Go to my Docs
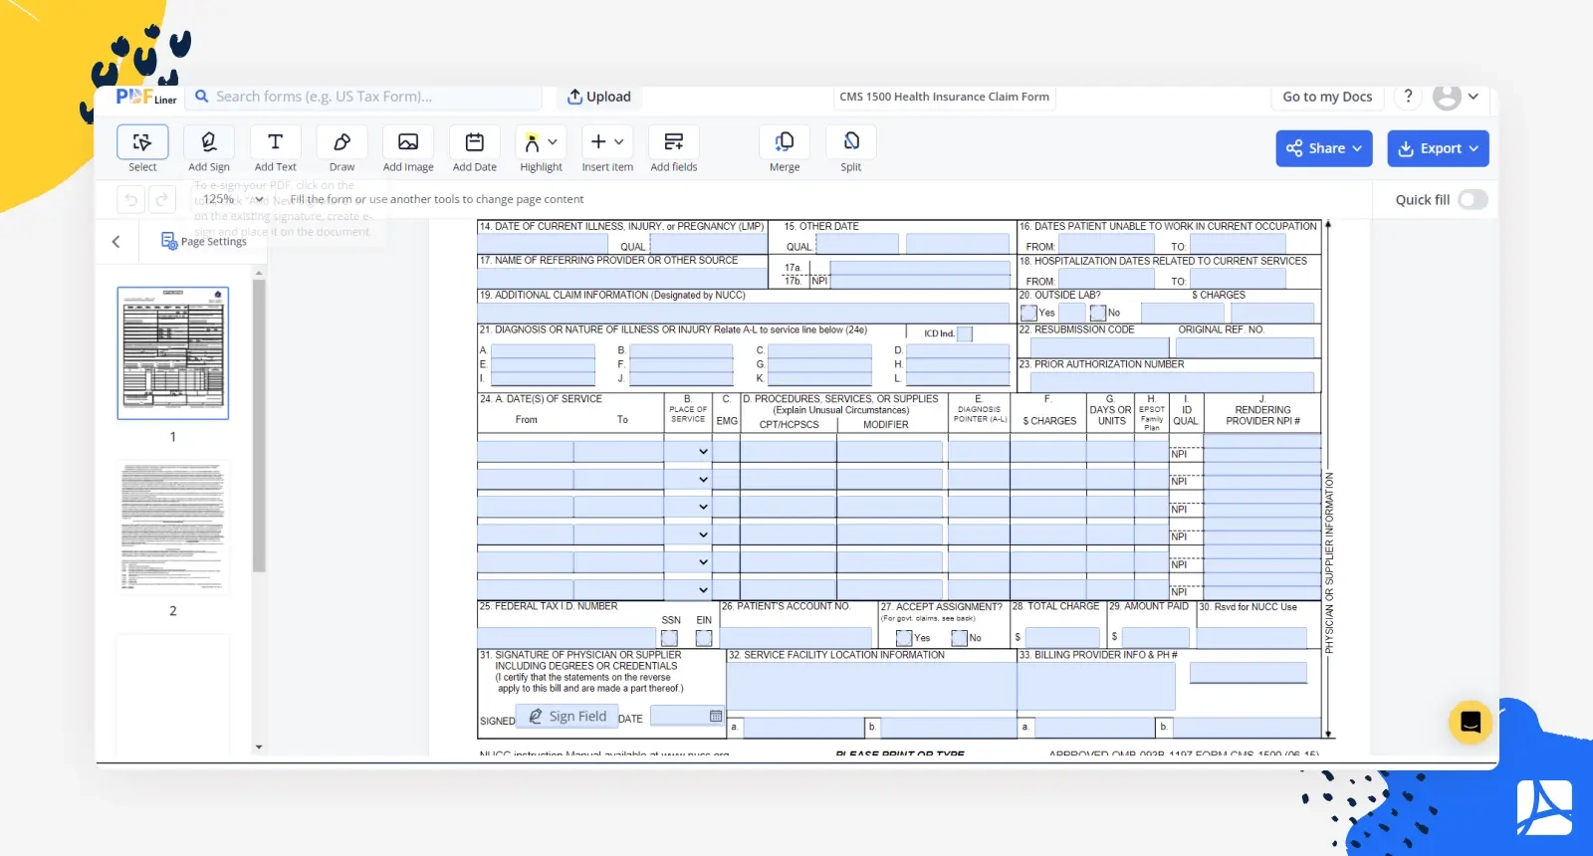This screenshot has height=856, width=1593. tap(1327, 97)
